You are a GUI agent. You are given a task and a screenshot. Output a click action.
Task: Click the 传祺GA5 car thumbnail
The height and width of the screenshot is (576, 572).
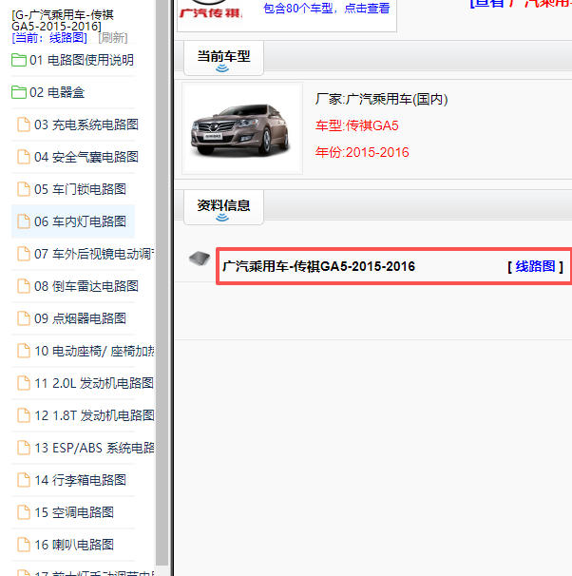[242, 128]
